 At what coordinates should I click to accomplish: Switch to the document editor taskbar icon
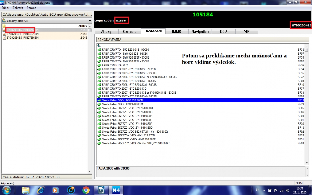101,190
